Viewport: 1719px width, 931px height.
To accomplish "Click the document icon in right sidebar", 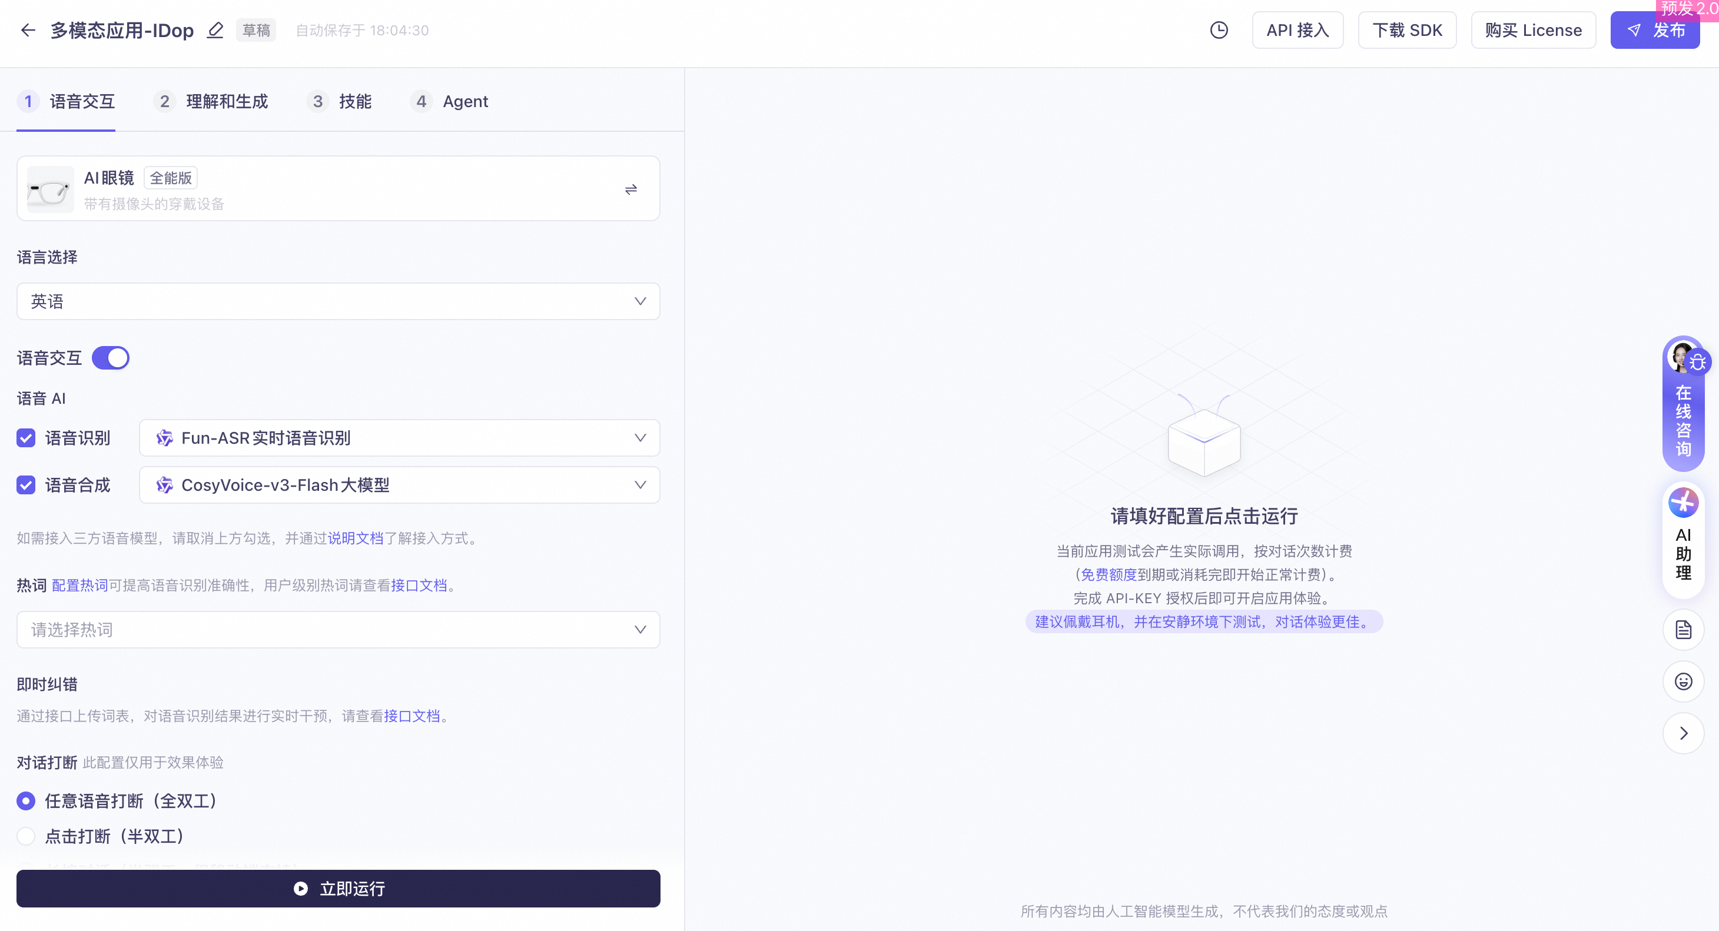I will pos(1683,630).
